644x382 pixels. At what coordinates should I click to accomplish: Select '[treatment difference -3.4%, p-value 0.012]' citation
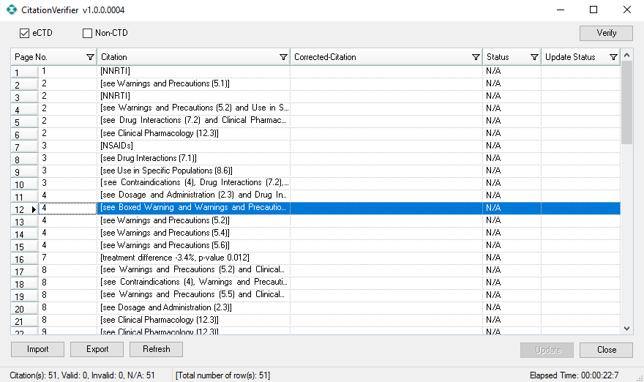click(x=193, y=258)
